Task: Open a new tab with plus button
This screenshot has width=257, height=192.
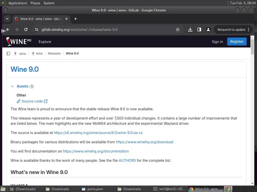Action: [75, 19]
